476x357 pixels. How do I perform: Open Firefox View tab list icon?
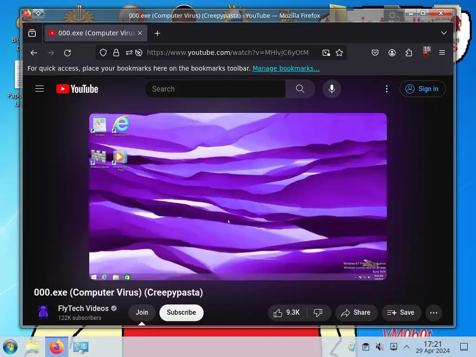32,33
